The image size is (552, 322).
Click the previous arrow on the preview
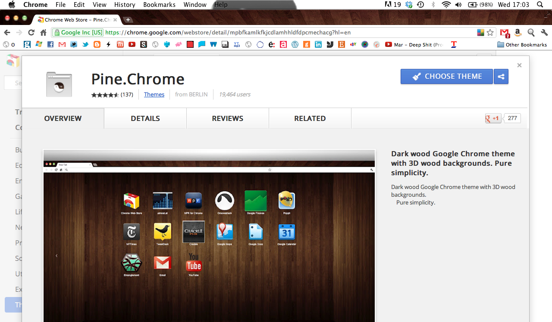pos(56,256)
